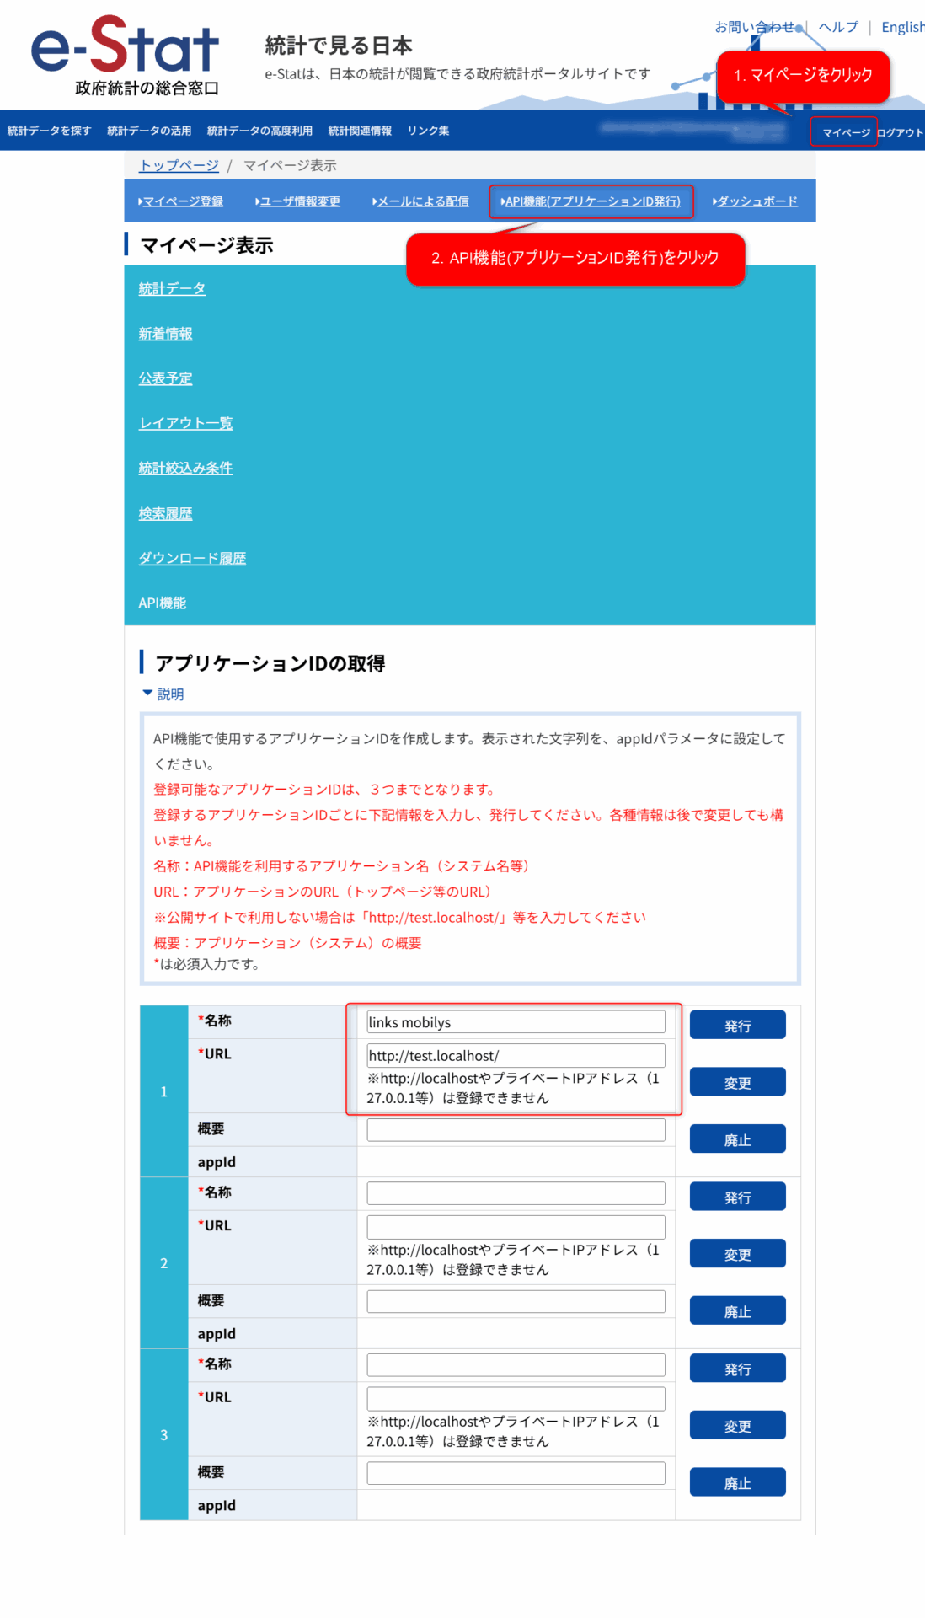Click ログアウト link
This screenshot has width=925, height=1618.
(x=900, y=132)
